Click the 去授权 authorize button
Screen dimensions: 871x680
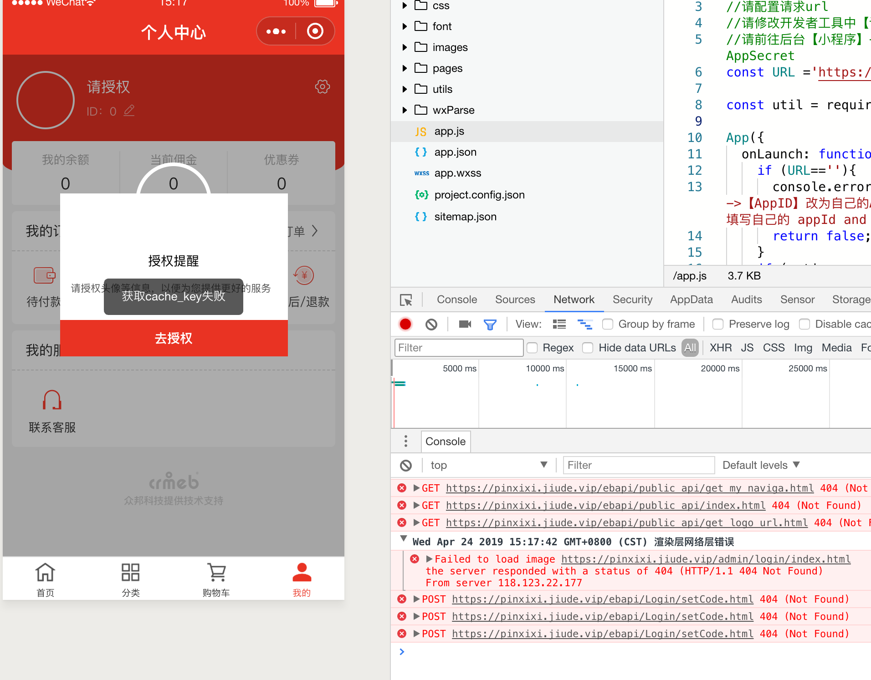(x=174, y=338)
